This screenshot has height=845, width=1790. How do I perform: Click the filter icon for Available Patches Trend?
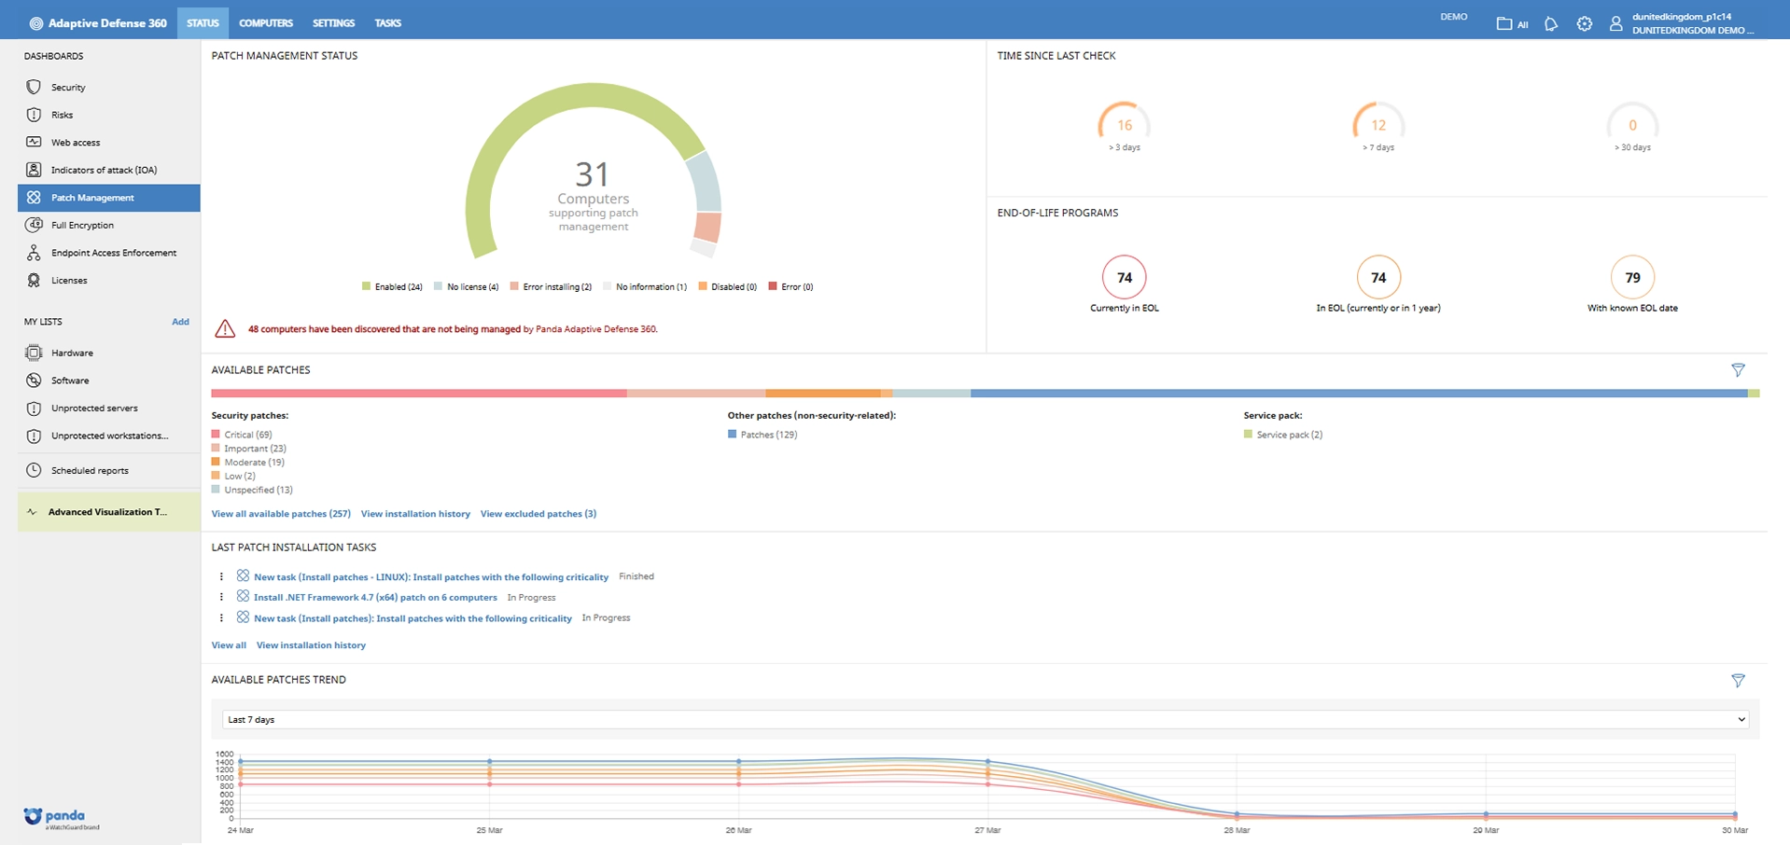(1737, 681)
